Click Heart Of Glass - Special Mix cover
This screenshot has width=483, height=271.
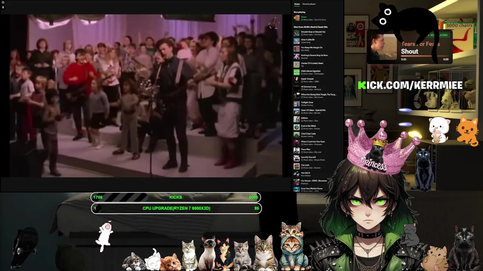pyautogui.click(x=297, y=111)
